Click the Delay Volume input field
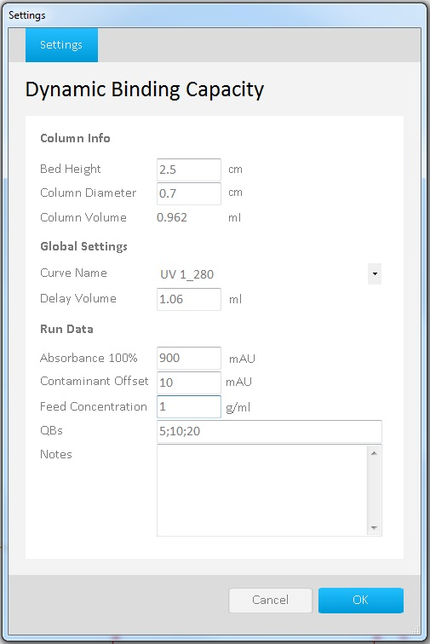Viewport: 430px width, 644px height. [x=189, y=299]
